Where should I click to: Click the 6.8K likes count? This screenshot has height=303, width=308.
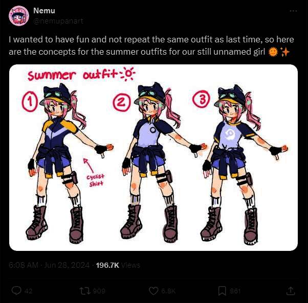[x=169, y=291]
